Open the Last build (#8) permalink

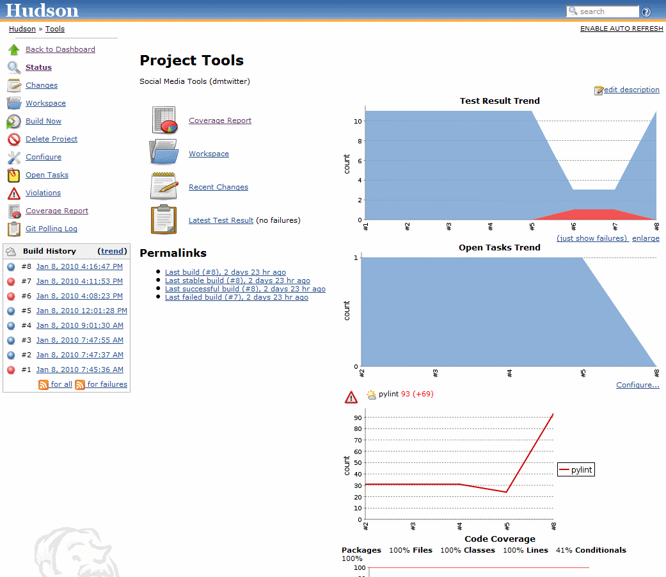click(x=225, y=272)
